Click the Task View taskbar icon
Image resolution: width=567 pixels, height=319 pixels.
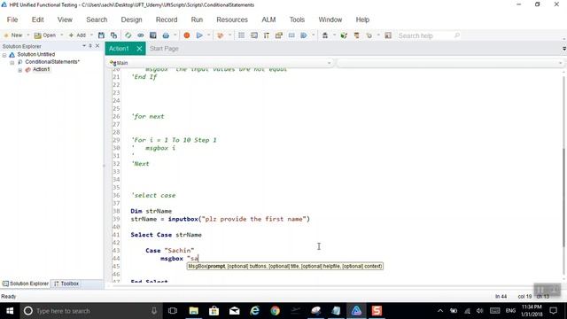tap(173, 311)
